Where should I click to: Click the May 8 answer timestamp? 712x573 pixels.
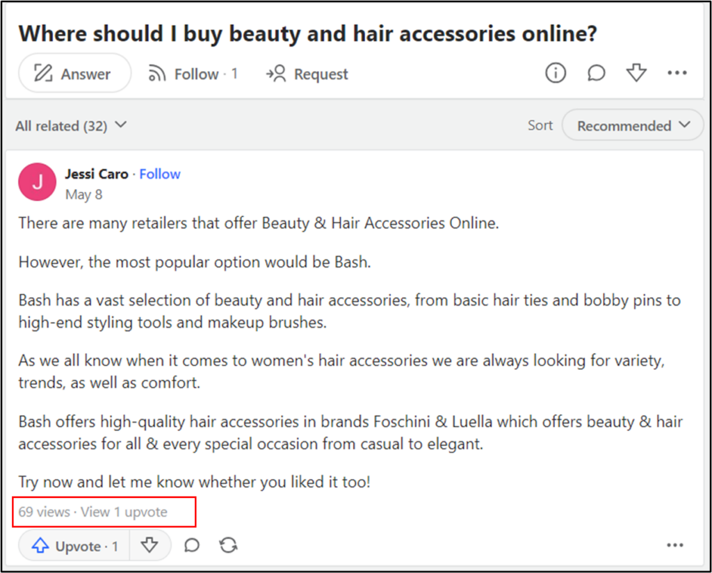pos(83,195)
